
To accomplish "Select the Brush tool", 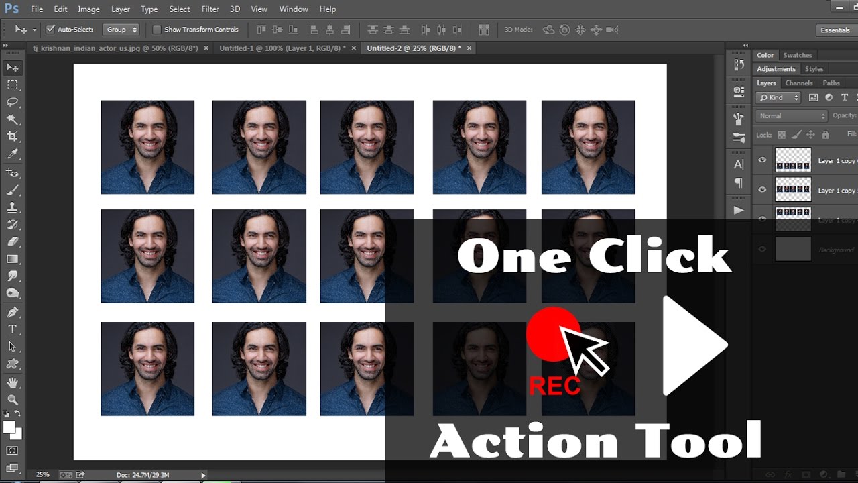I will pos(13,191).
